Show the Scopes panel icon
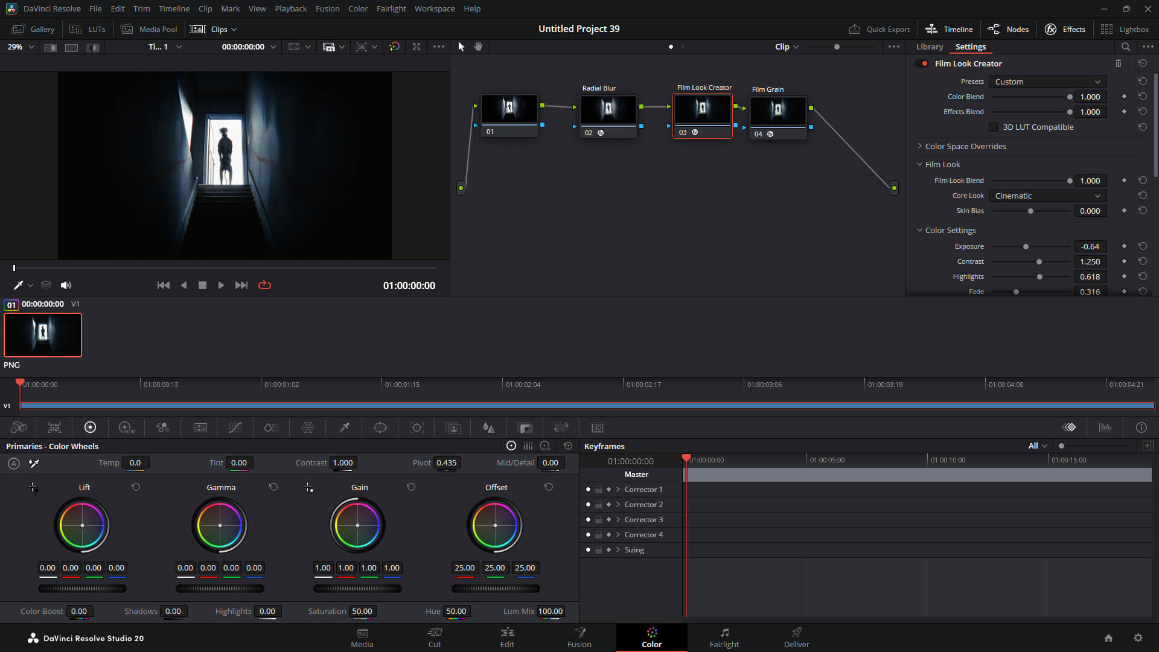This screenshot has width=1159, height=652. point(1105,427)
